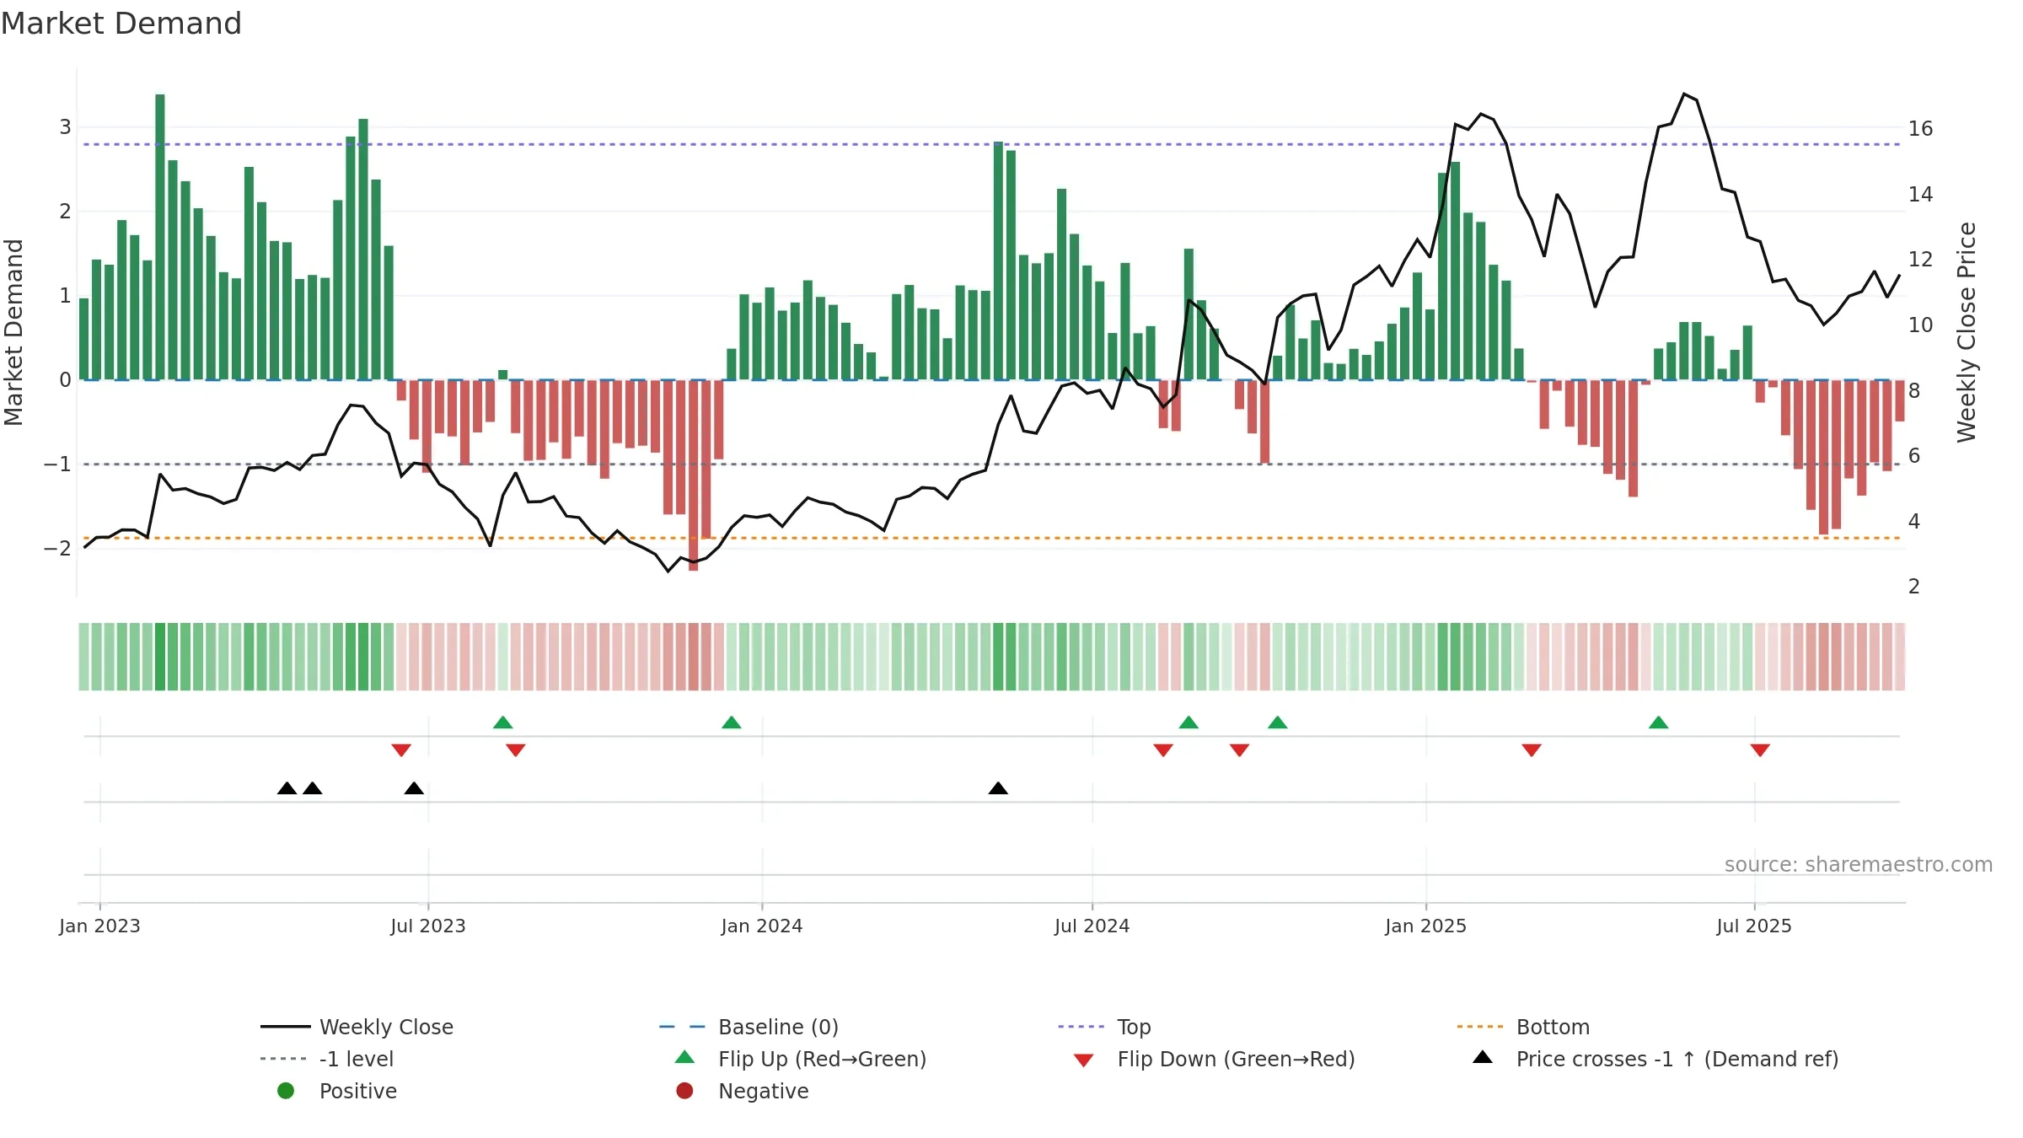Image resolution: width=2023 pixels, height=1138 pixels.
Task: Click black price-cross triangle in May 2024
Action: (x=998, y=788)
